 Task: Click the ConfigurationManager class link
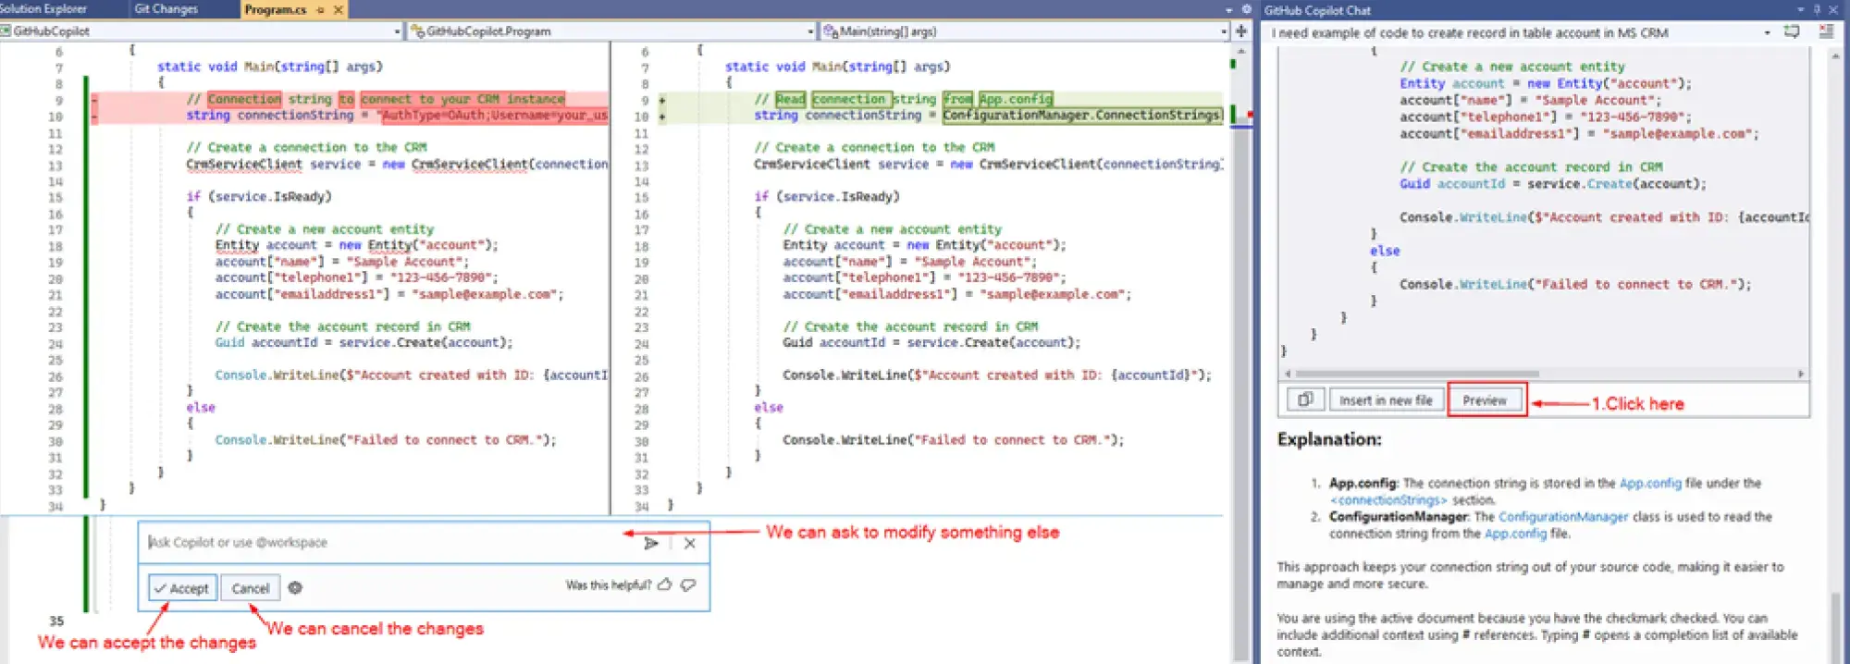click(1563, 517)
